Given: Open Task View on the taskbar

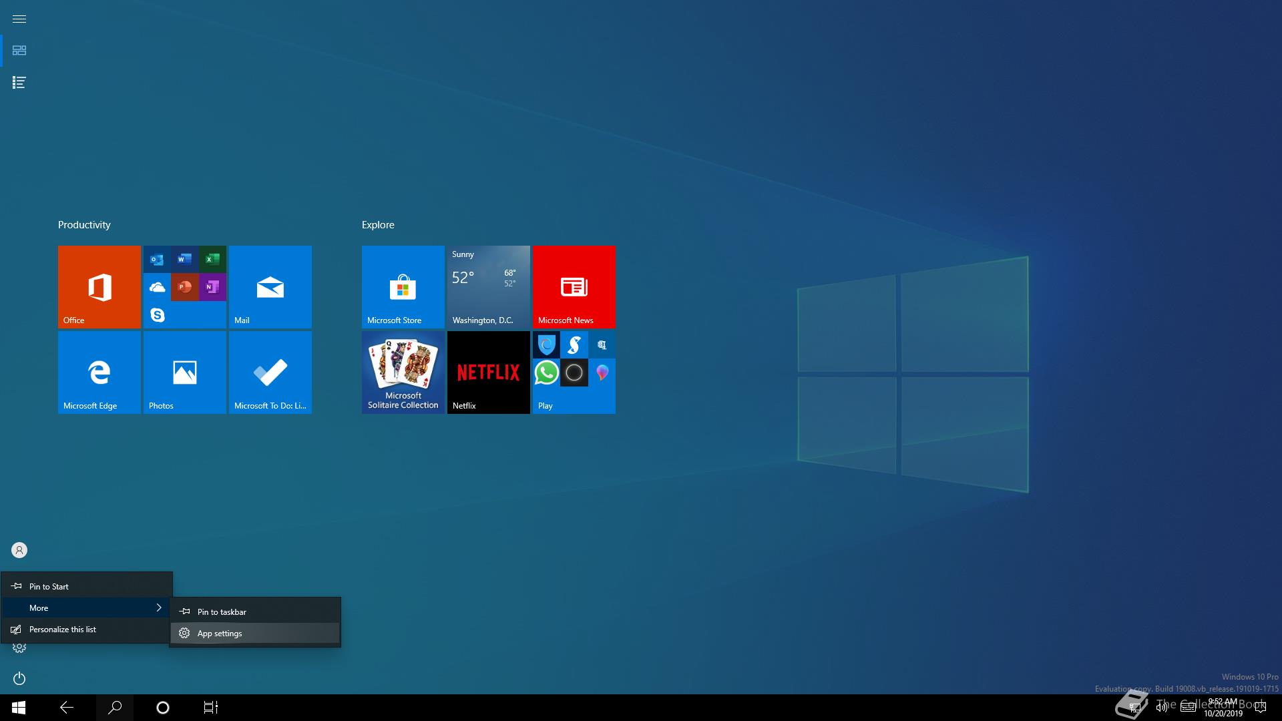Looking at the screenshot, I should [x=211, y=708].
